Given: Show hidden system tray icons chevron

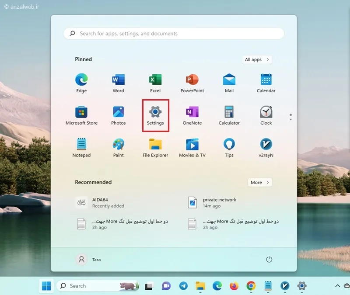Looking at the screenshot, I should pos(337,286).
